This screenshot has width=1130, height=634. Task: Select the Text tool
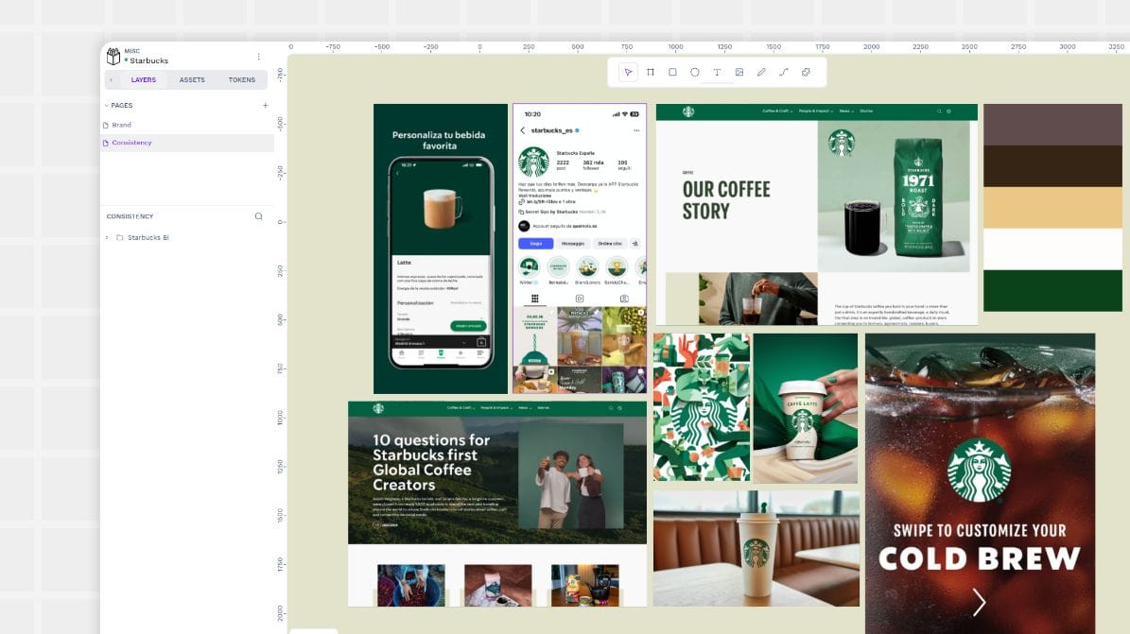pyautogui.click(x=717, y=72)
